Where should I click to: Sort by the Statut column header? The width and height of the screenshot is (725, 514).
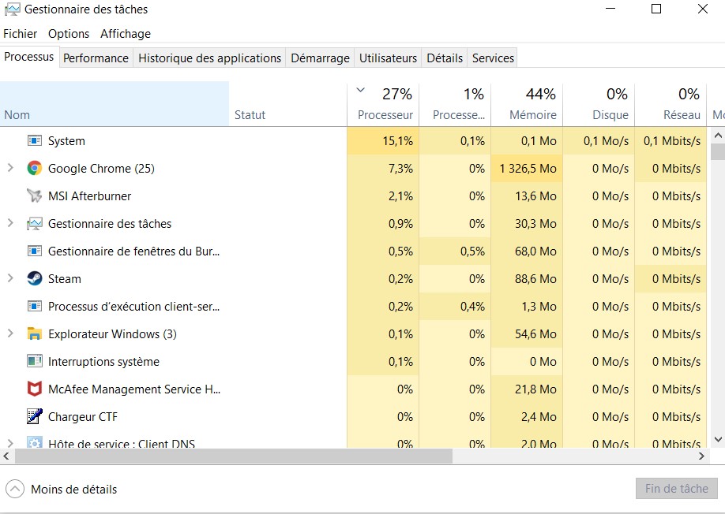coord(287,104)
